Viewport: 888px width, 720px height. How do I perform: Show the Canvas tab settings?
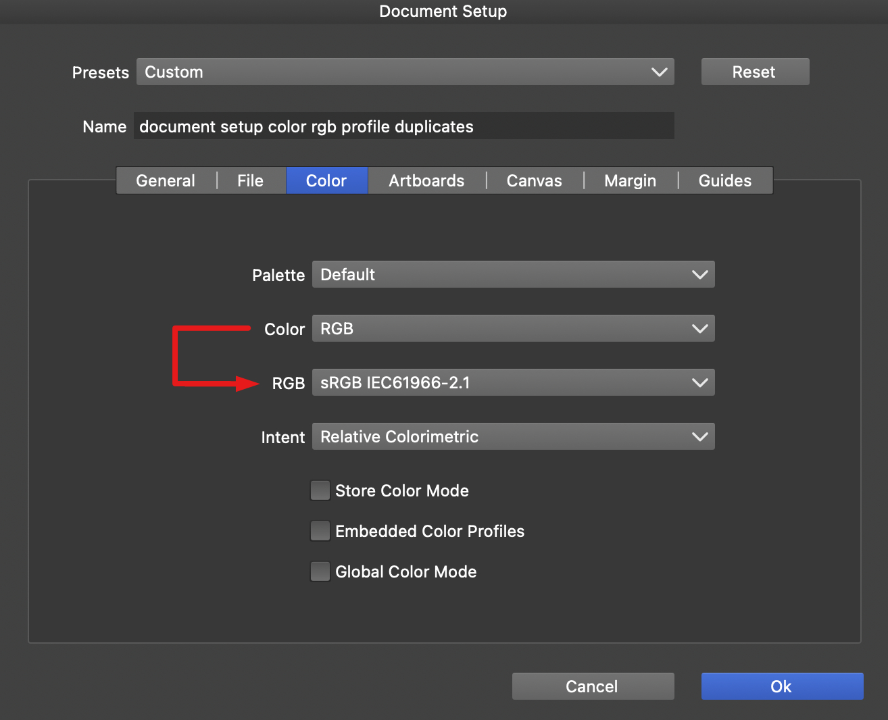pyautogui.click(x=534, y=180)
